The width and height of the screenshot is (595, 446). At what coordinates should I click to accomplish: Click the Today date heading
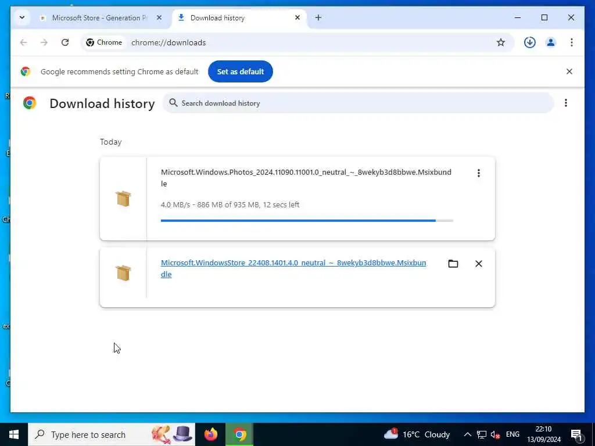(x=111, y=142)
